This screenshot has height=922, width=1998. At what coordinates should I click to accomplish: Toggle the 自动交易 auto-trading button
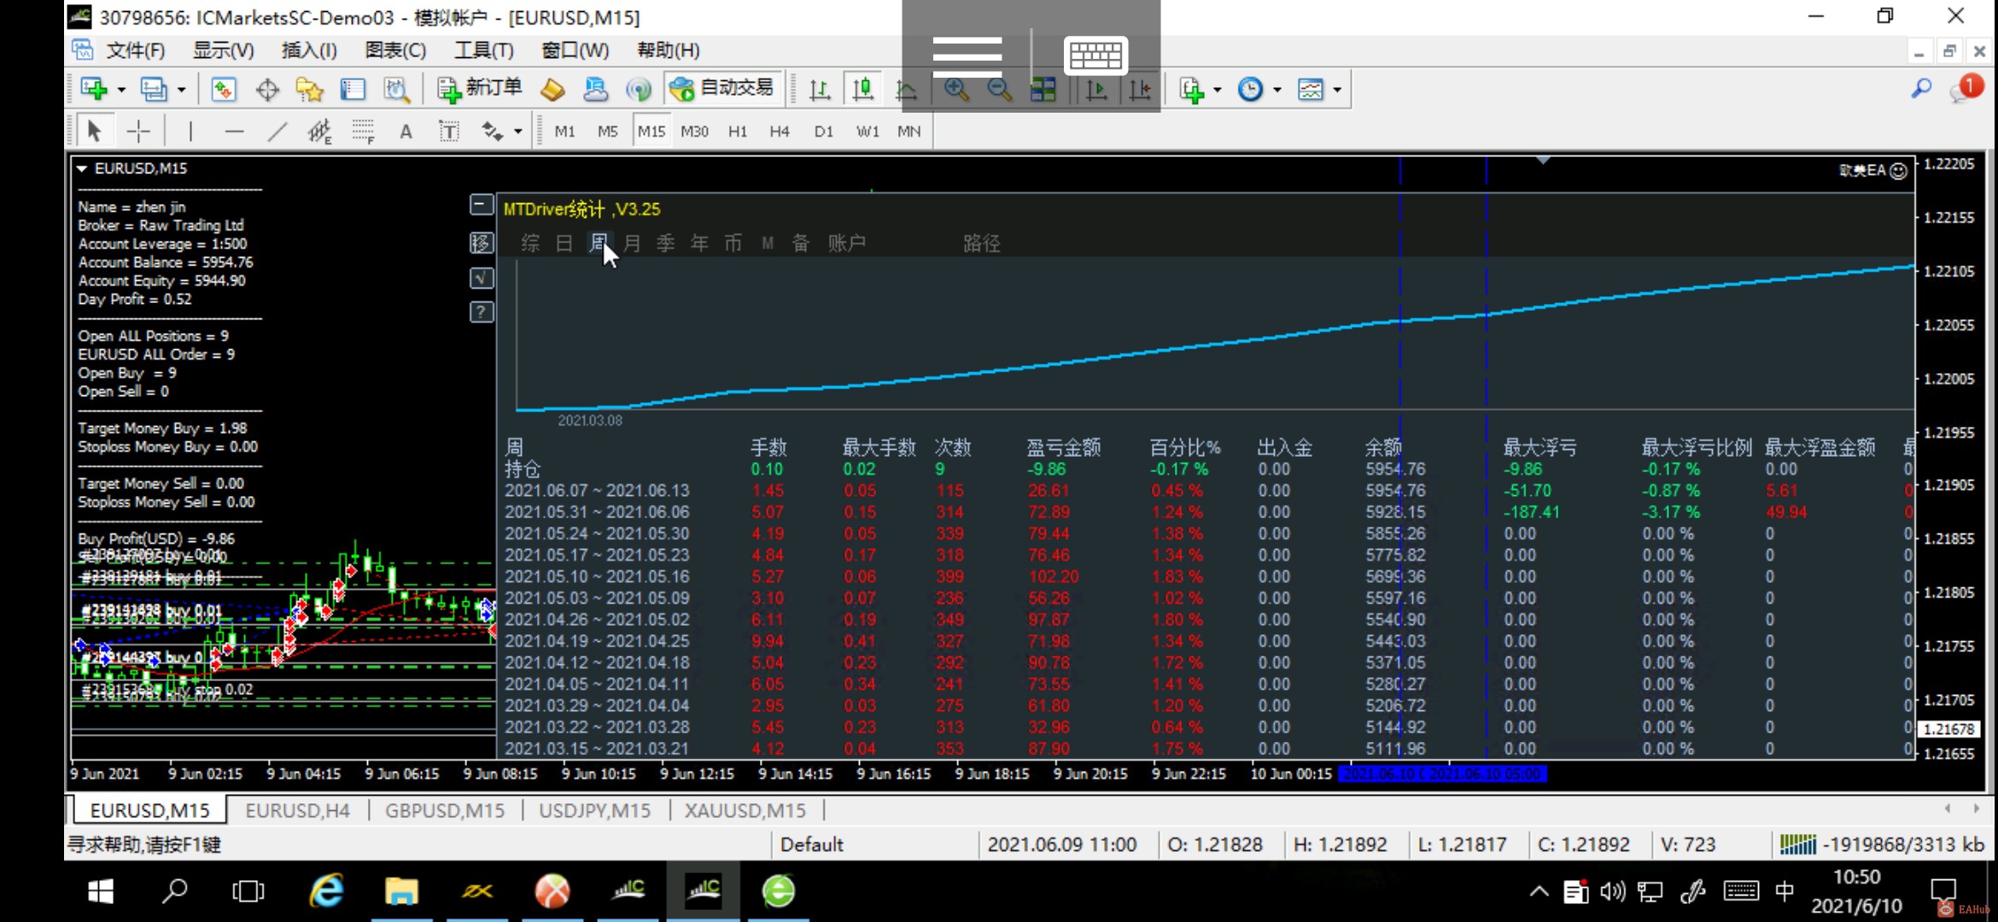(722, 88)
